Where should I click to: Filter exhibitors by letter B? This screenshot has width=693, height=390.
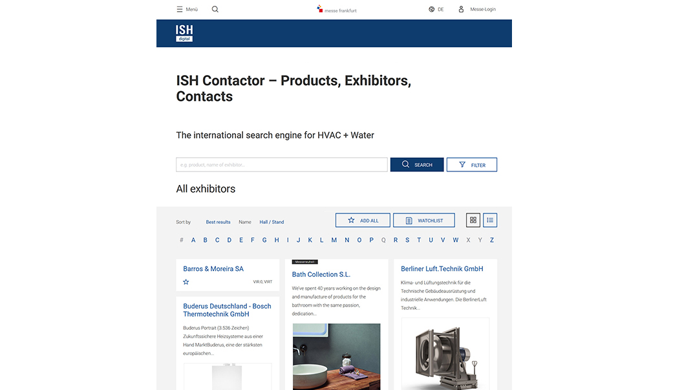(x=205, y=240)
